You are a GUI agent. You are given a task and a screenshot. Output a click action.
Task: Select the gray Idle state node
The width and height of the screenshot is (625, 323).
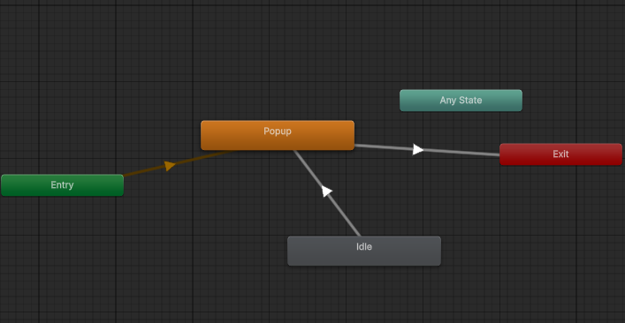tap(364, 251)
